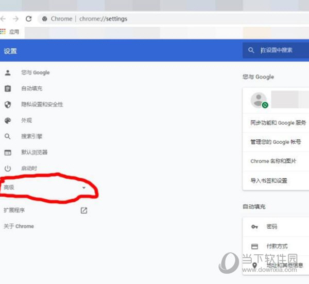The width and height of the screenshot is (309, 284).
Task: Open 启动时 in the sidebar
Action: tap(29, 168)
